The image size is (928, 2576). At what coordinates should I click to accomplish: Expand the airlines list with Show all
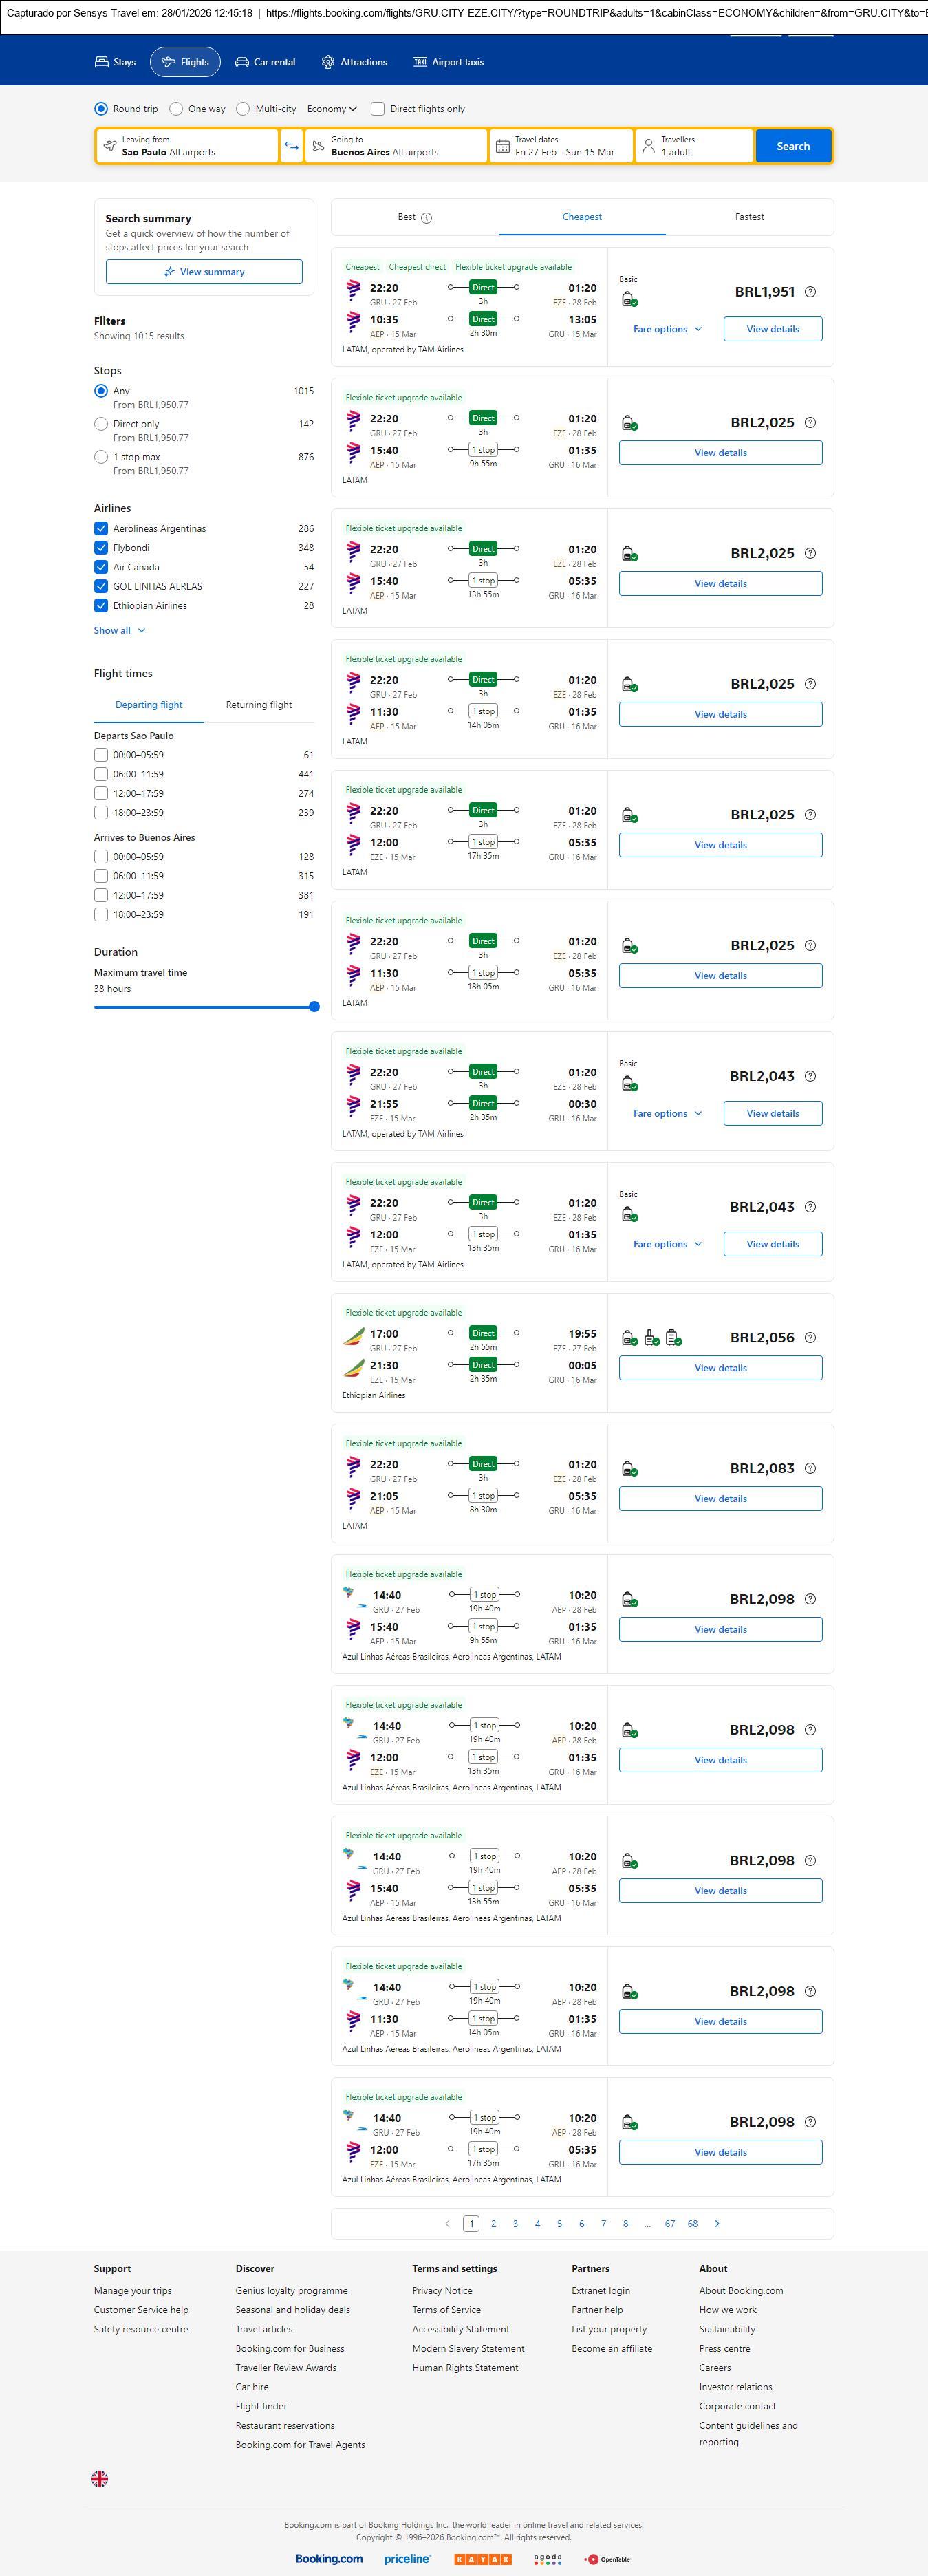click(x=119, y=630)
